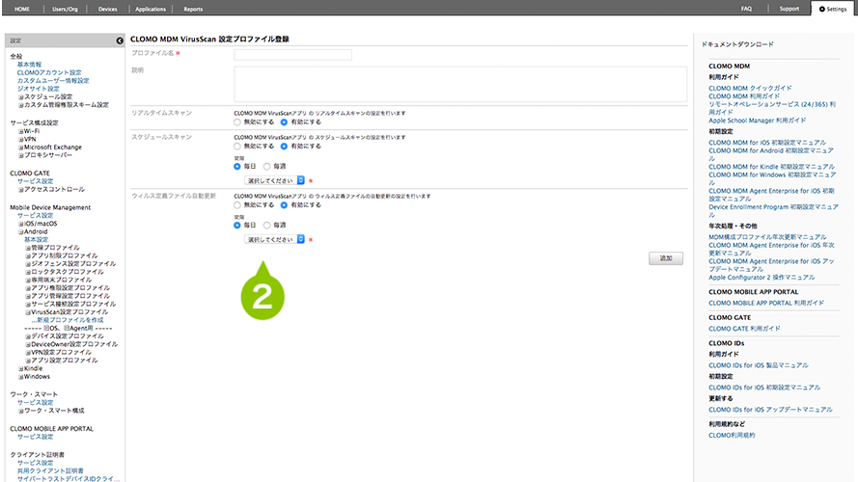
Task: Download the CLOMO MDM クイックガイド
Action: point(750,88)
